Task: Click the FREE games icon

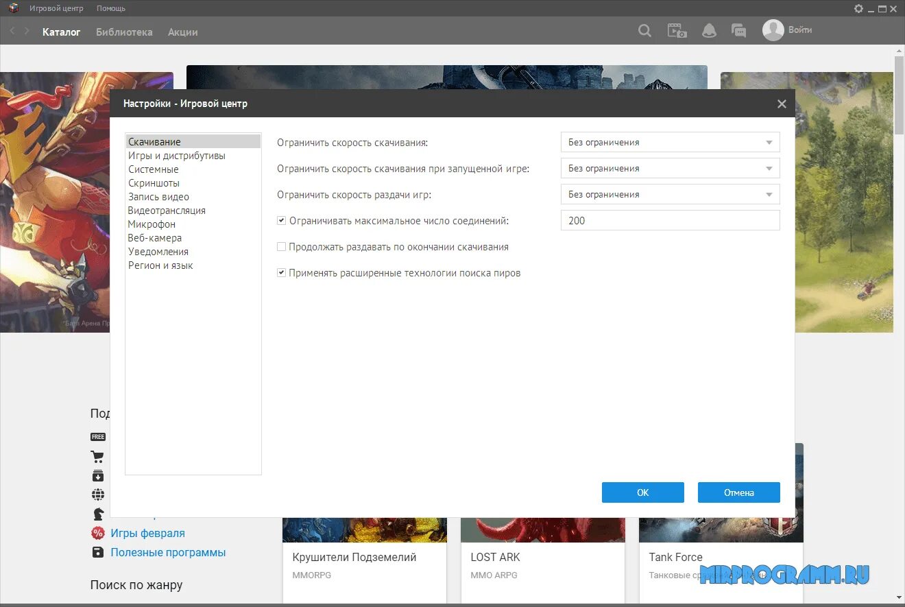Action: [98, 437]
